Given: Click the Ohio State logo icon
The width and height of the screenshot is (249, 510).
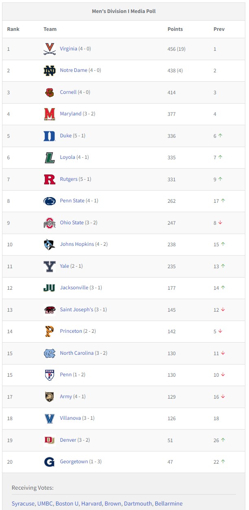Looking at the screenshot, I should point(50,223).
